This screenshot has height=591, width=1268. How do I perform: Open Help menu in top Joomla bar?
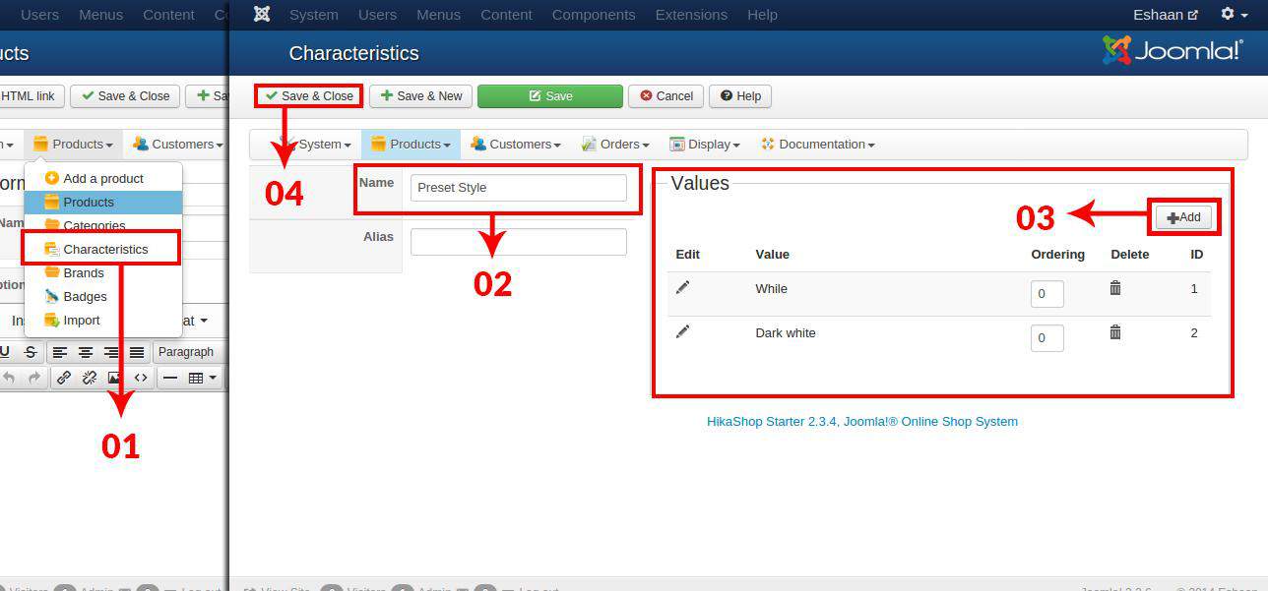(x=762, y=15)
